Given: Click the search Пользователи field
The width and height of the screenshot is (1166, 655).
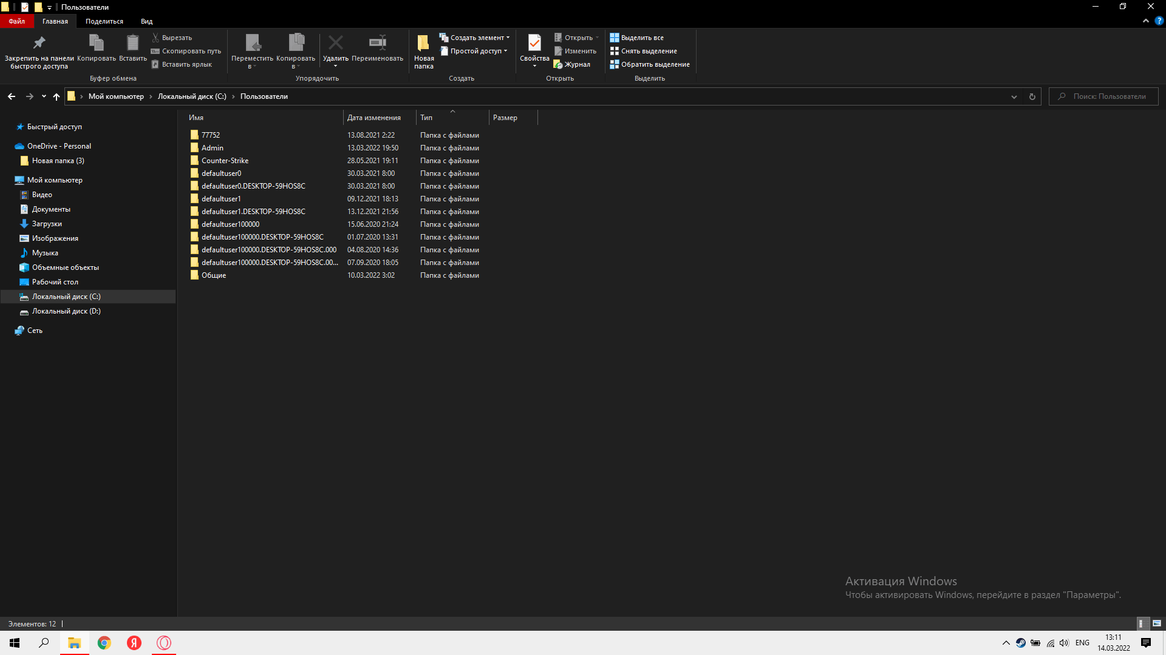Looking at the screenshot, I should (1103, 96).
